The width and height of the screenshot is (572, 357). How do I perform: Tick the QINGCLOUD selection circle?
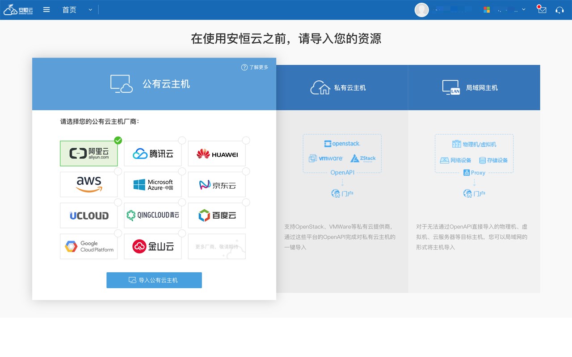182,202
